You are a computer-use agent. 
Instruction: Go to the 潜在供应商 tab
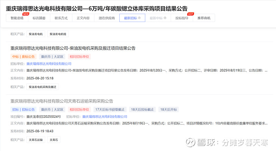tap(107, 18)
